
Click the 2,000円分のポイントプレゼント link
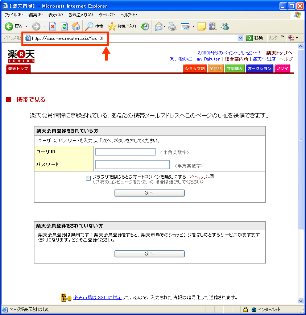pyautogui.click(x=230, y=53)
